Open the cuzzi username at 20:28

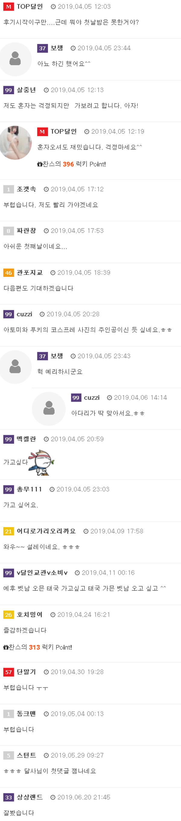pyautogui.click(x=24, y=314)
